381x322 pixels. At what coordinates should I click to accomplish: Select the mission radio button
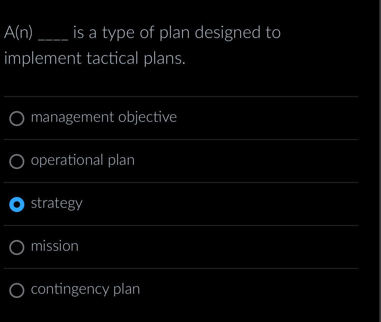pos(17,247)
